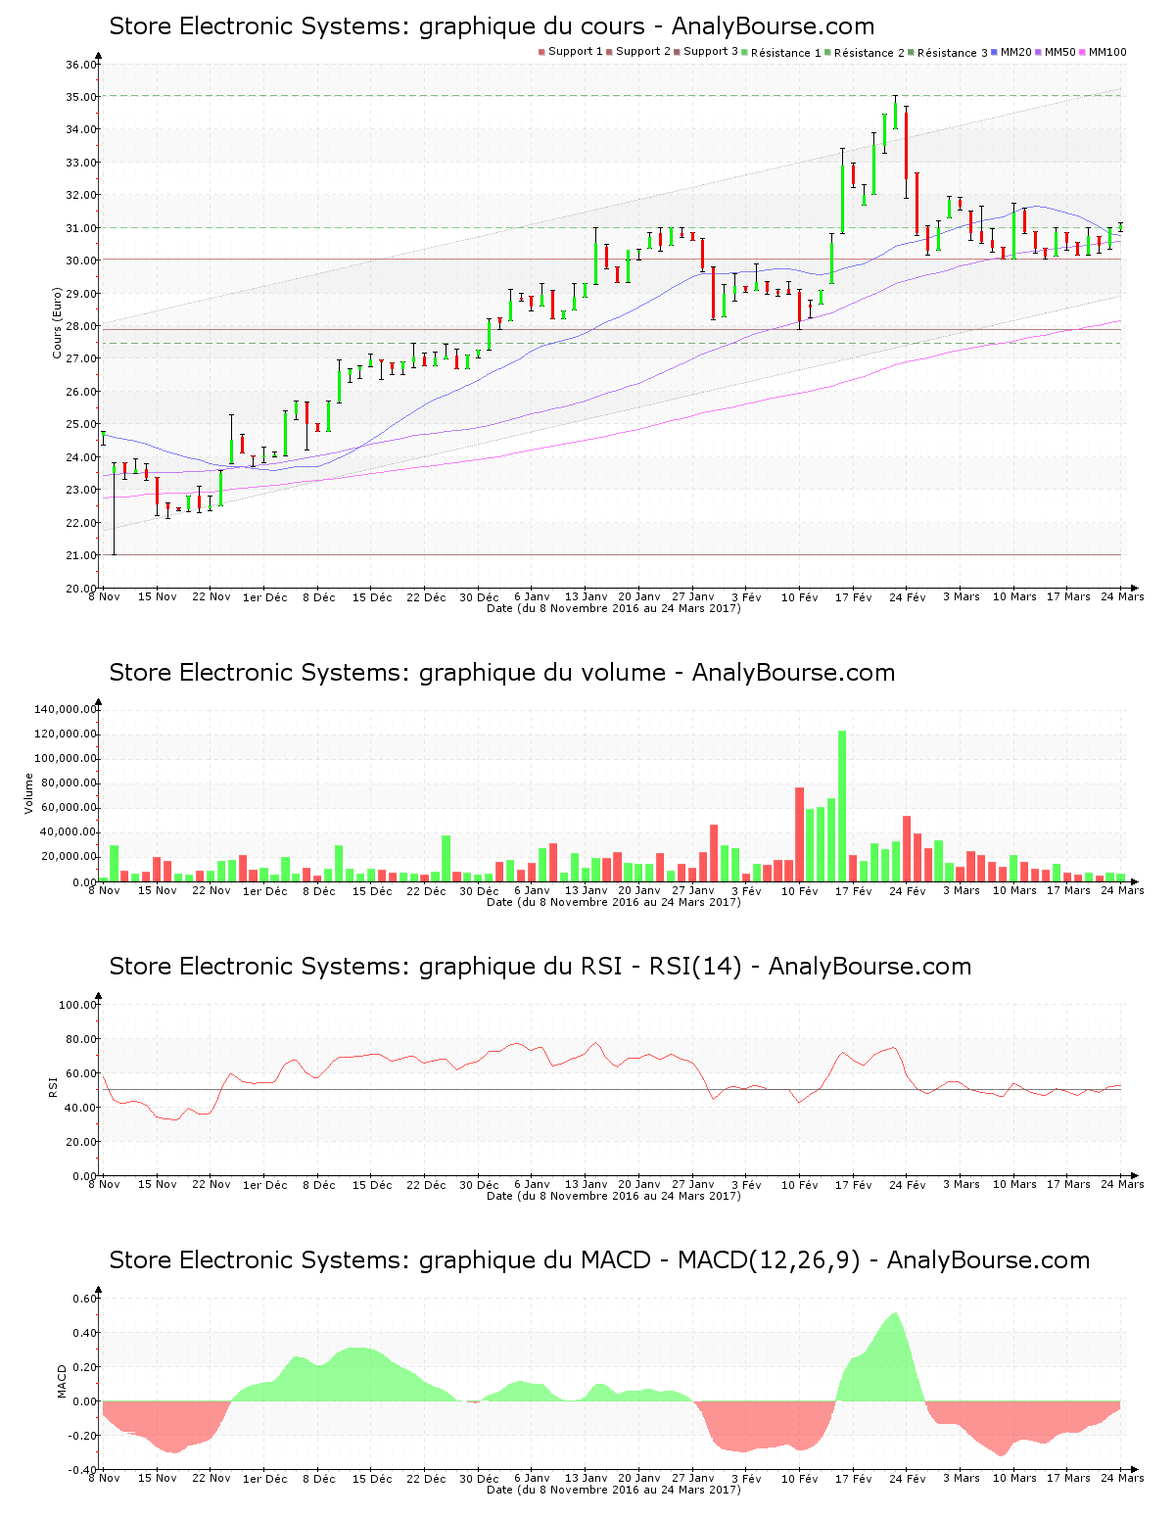Click the 'Cours (Euro)' vertical axis label
The image size is (1175, 1518).
[x=58, y=323]
